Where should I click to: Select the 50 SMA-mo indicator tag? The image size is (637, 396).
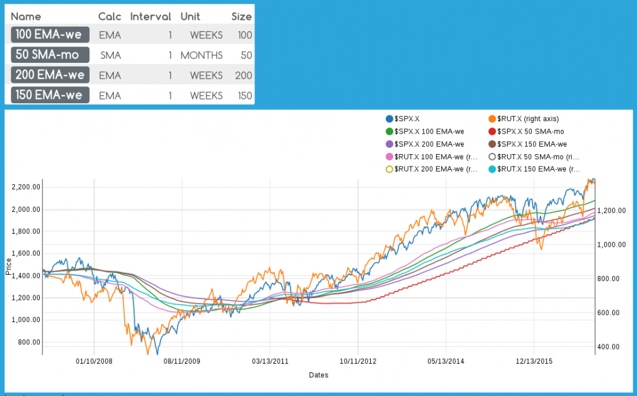(x=50, y=55)
